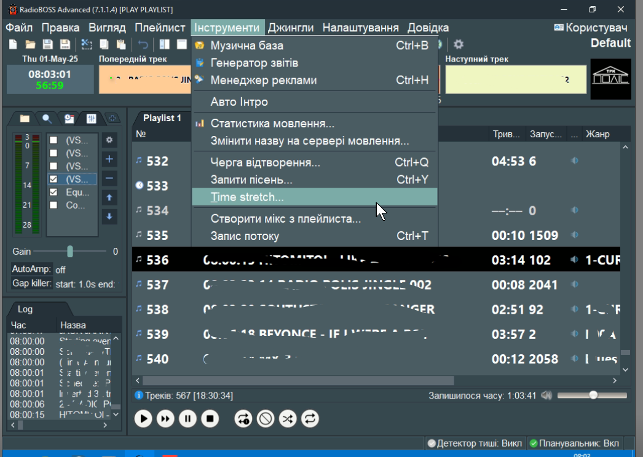Open the Файл menu
The image size is (643, 457).
coord(19,28)
